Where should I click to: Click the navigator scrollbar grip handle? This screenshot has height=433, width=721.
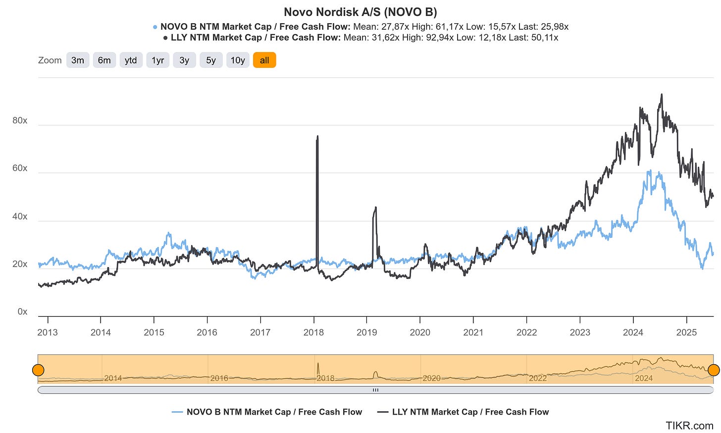coord(375,390)
